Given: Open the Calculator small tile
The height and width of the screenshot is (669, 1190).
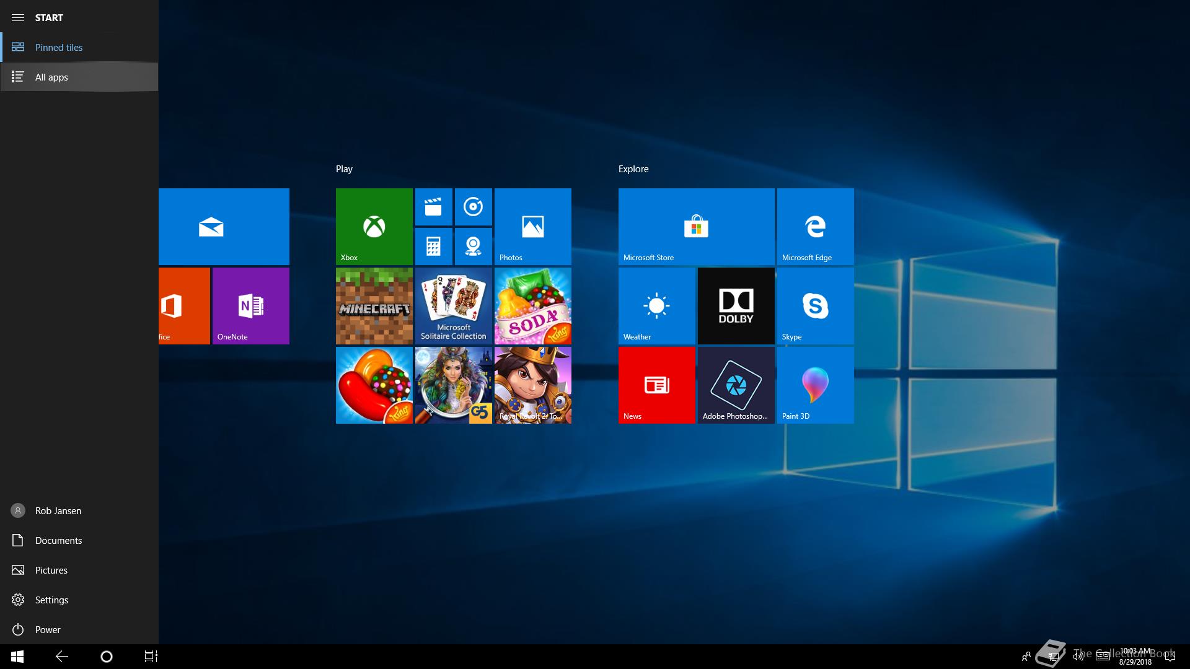Looking at the screenshot, I should click(434, 247).
